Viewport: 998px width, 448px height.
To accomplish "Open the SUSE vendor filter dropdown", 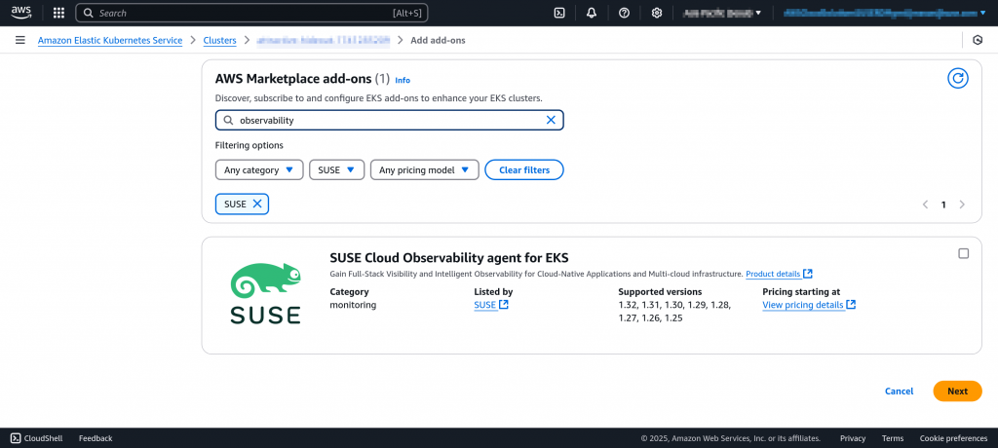I will 337,169.
